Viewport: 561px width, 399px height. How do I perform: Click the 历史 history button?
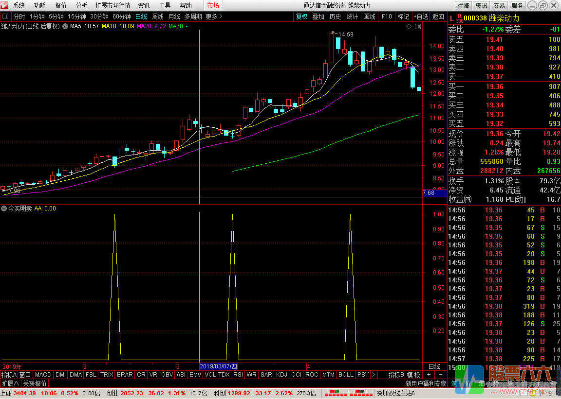335,17
